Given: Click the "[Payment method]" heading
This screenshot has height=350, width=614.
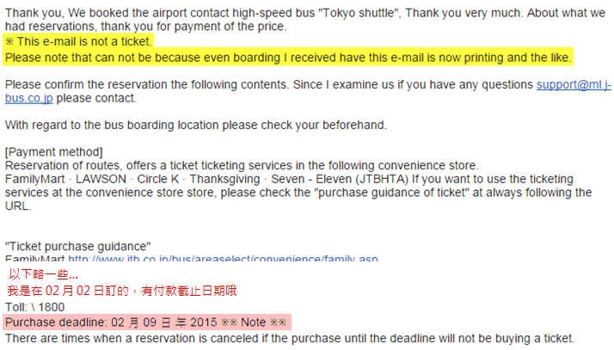Looking at the screenshot, I should pos(54,152).
